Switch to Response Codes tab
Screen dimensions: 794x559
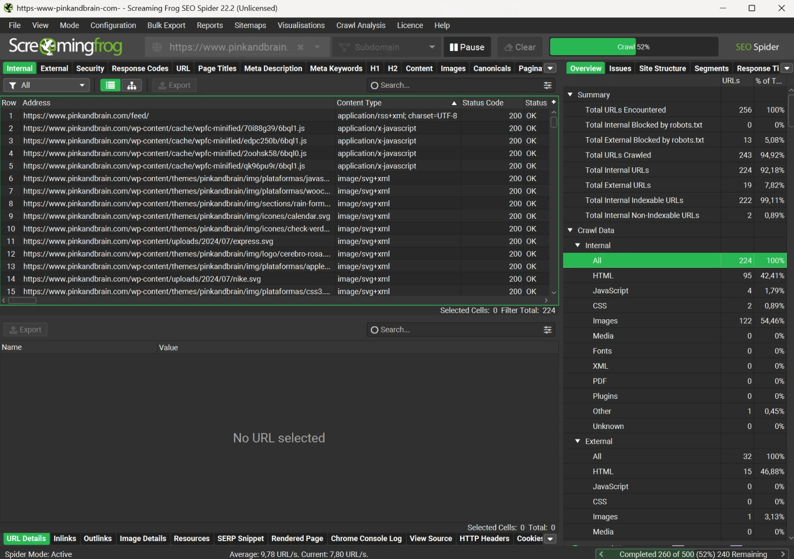(x=140, y=68)
